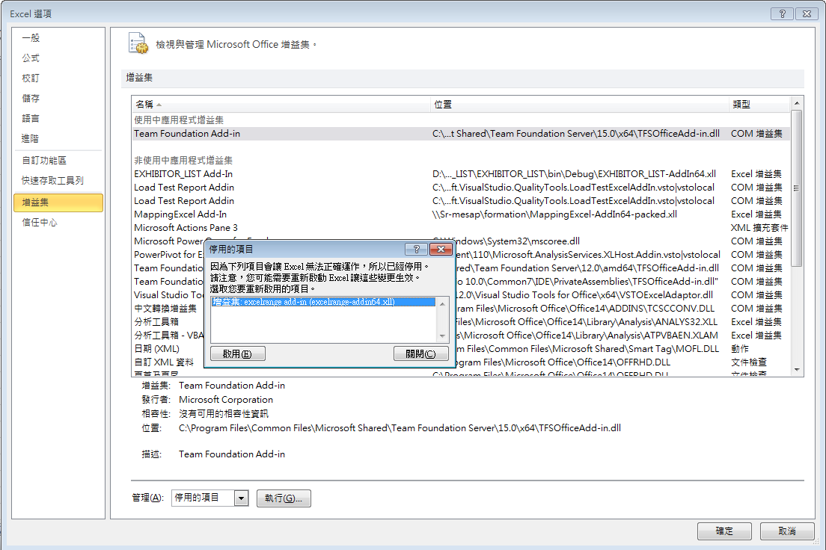This screenshot has width=826, height=550.
Task: Open the 管理 dropdown arrow
Action: (241, 498)
